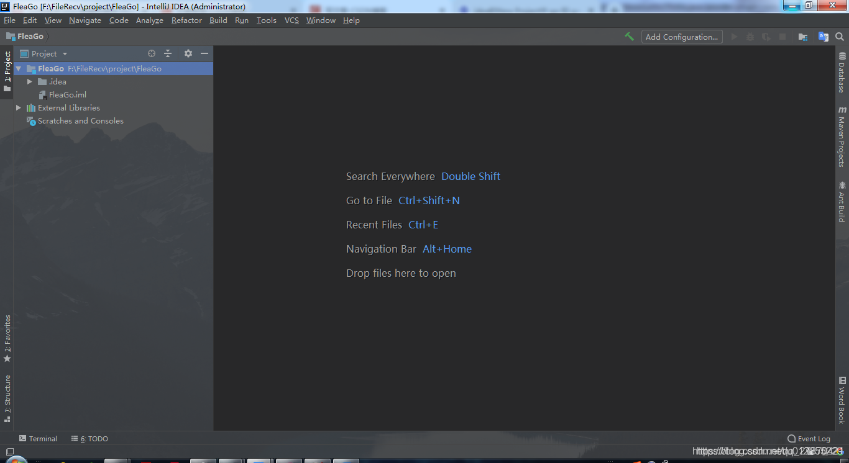Select FleaGo.iml in the project tree
Image resolution: width=849 pixels, height=463 pixels.
pos(68,95)
